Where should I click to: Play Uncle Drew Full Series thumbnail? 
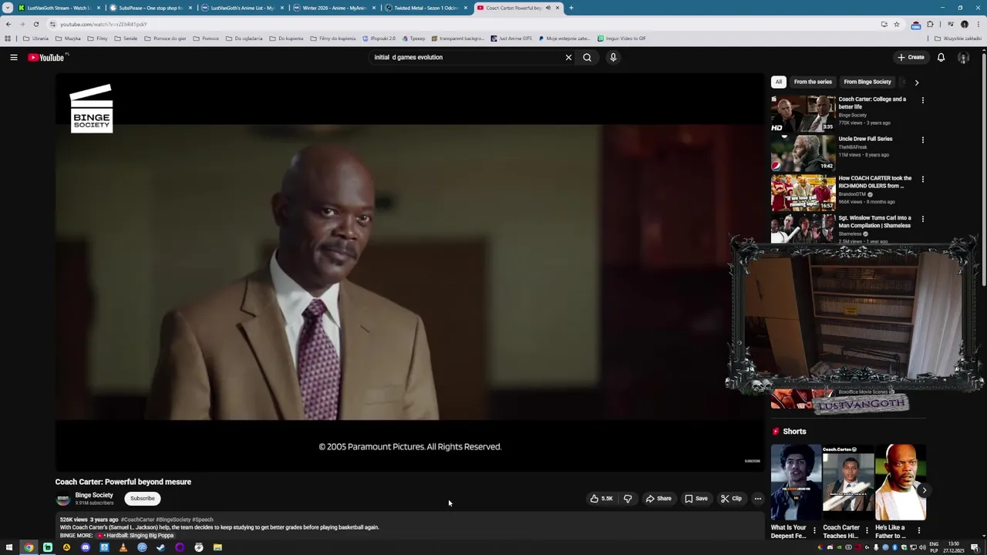803,153
